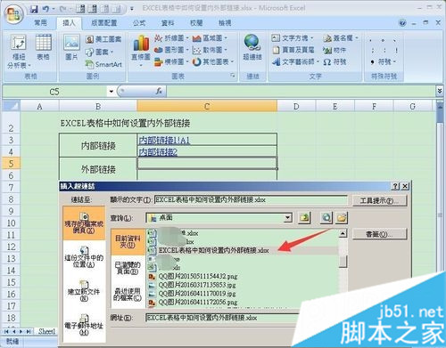Open the Shapes (圖案) dropdown
The width and height of the screenshot is (446, 348).
pos(100,53)
